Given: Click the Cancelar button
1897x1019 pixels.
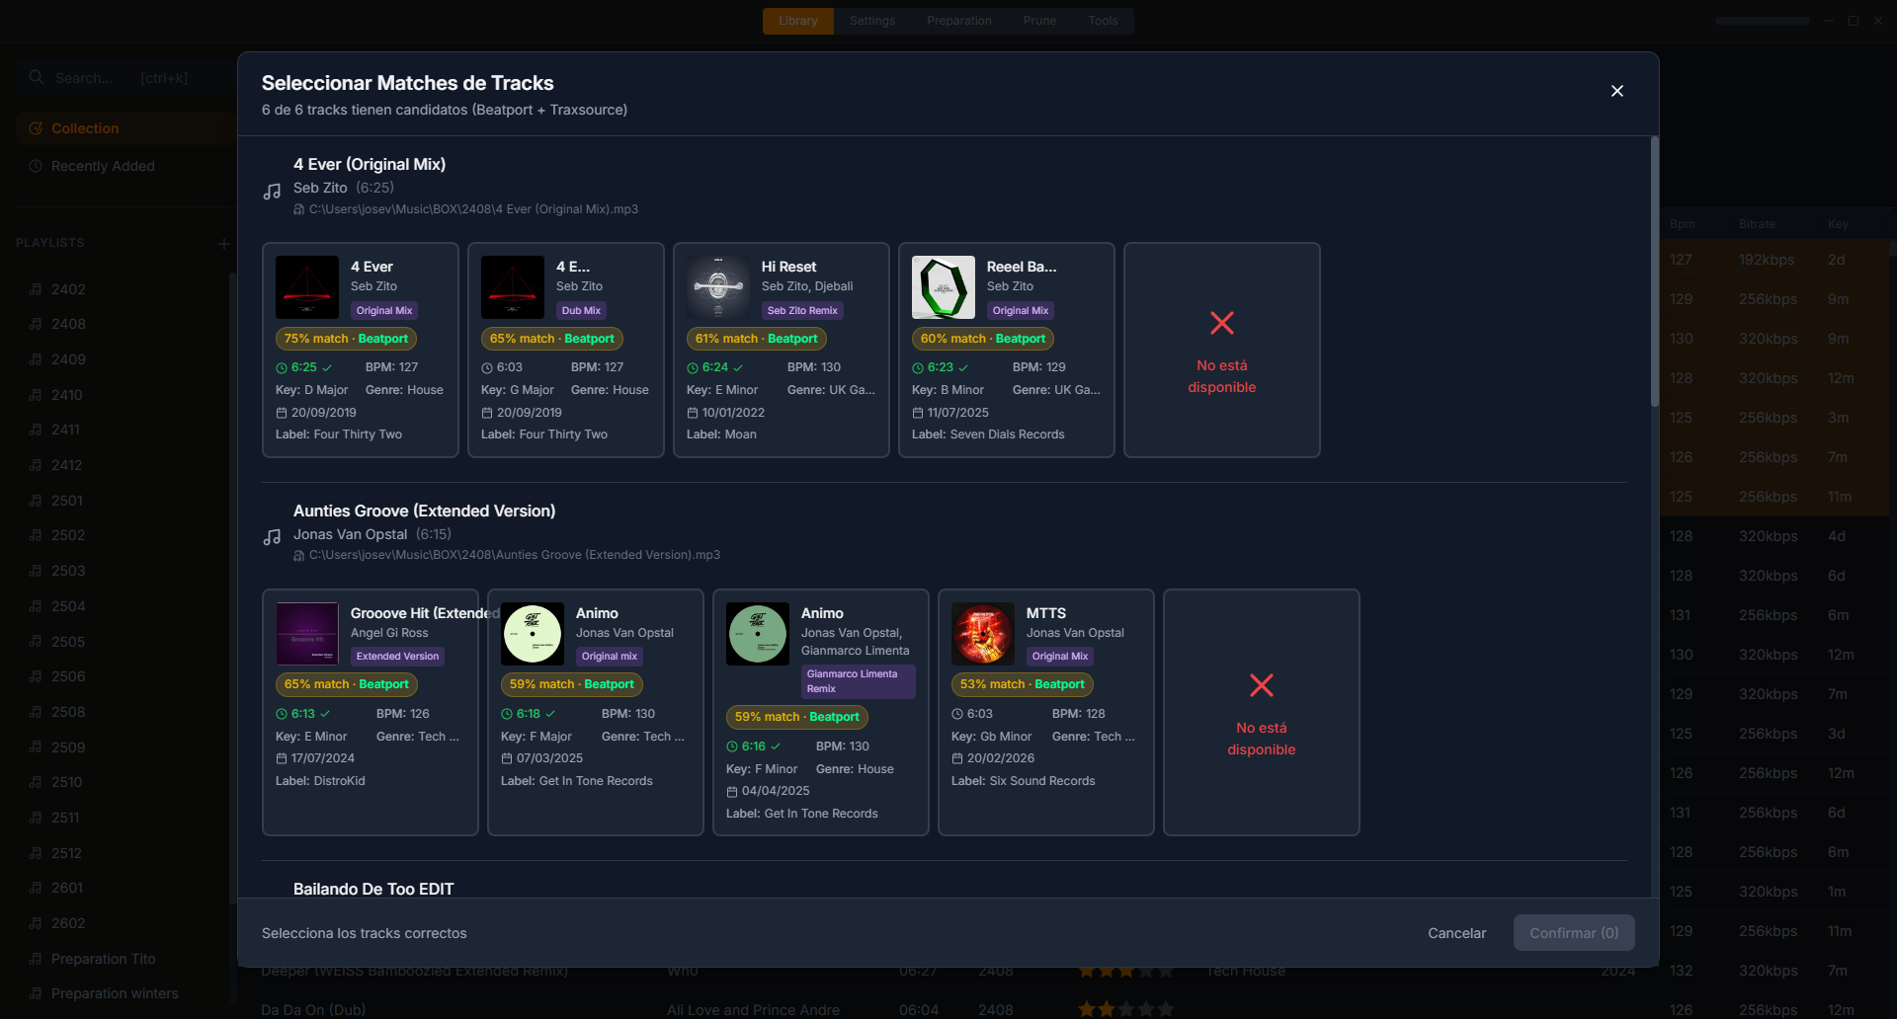Looking at the screenshot, I should 1455,932.
